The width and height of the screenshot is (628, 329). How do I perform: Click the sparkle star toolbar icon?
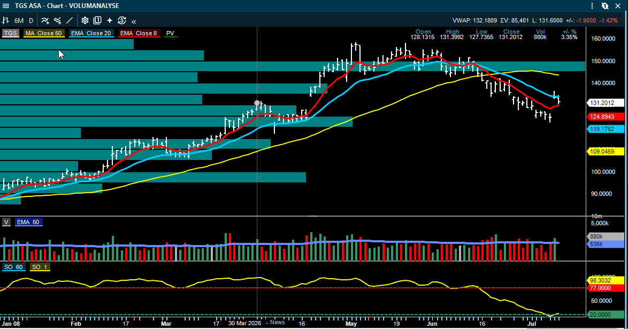coord(109,20)
